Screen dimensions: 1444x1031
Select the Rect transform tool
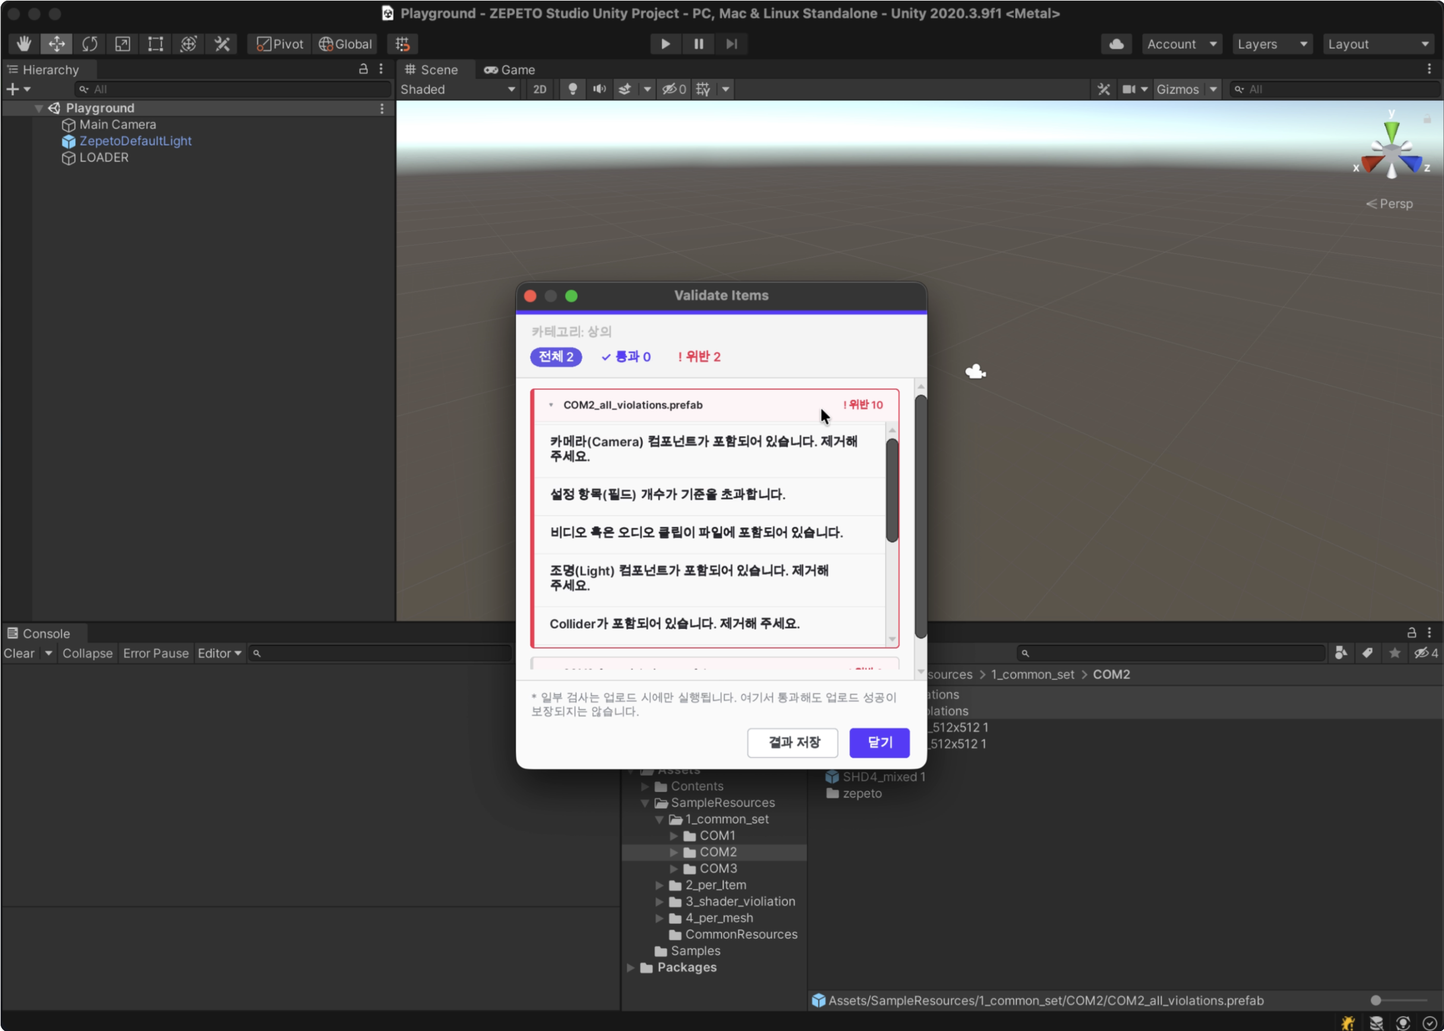click(156, 44)
